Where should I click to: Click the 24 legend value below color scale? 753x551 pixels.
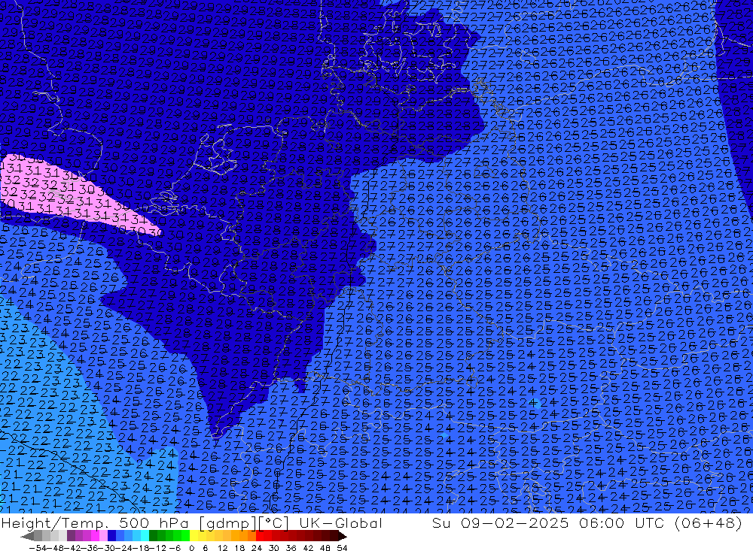point(257,548)
